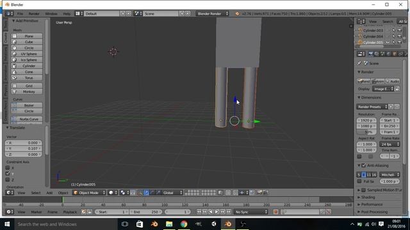Open the File menu
This screenshot has height=230, width=410.
pos(20,13)
